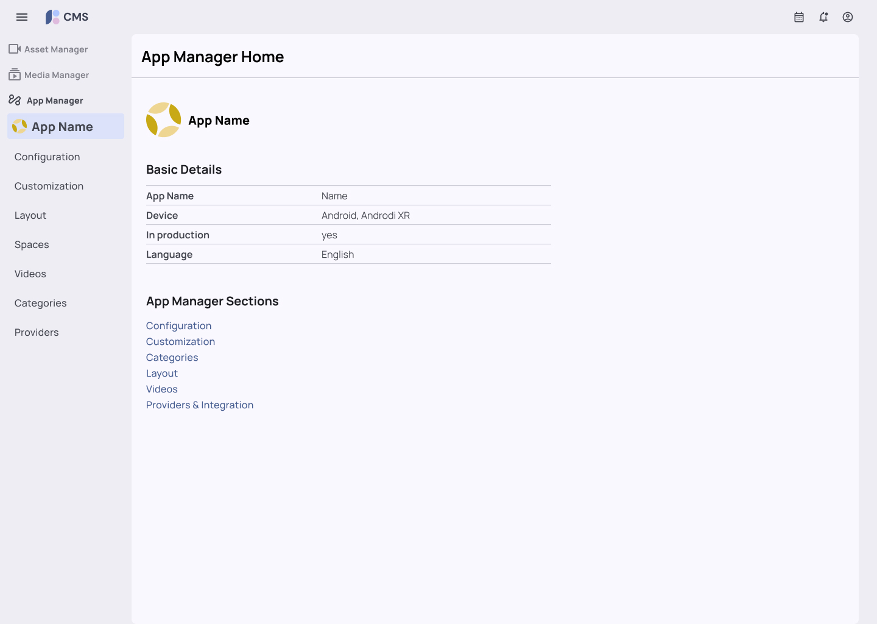The image size is (877, 624).
Task: Follow the Layout section link
Action: 162,374
